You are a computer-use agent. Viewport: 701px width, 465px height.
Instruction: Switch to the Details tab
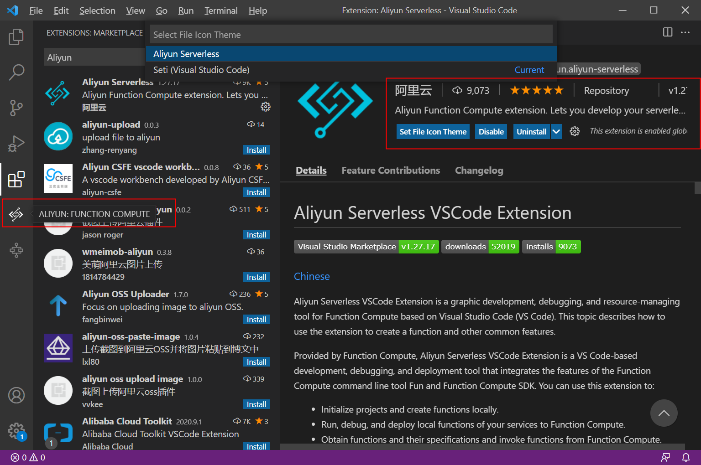click(311, 170)
